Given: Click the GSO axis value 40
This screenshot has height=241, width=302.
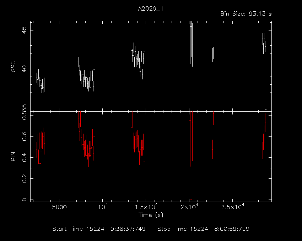Looking at the screenshot, I should click(x=24, y=69).
